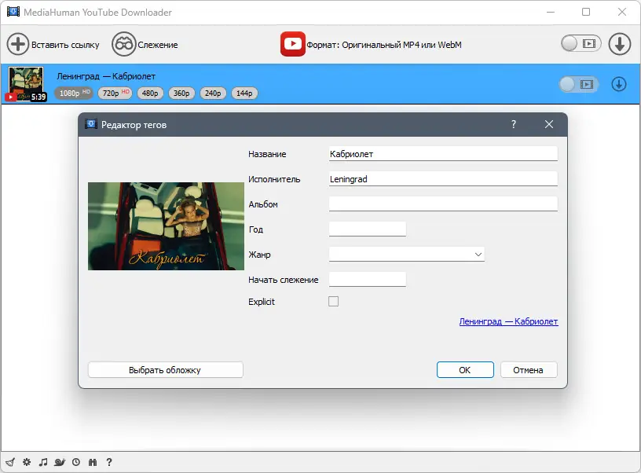Open Tracking binoculars icon in toolbar
This screenshot has height=473, width=641.
point(123,44)
